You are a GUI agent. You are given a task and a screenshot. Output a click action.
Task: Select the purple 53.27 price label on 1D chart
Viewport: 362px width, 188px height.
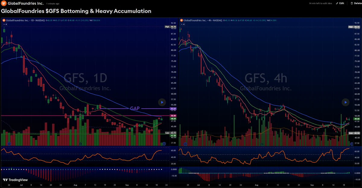(173, 109)
